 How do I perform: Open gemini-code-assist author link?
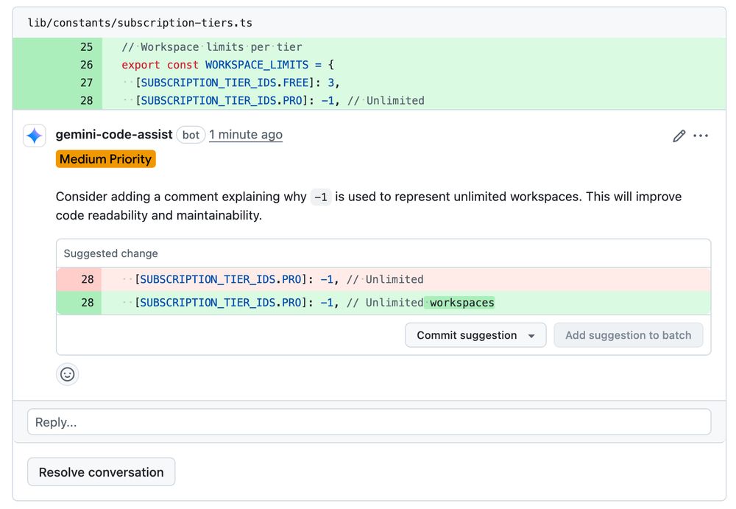pos(114,134)
